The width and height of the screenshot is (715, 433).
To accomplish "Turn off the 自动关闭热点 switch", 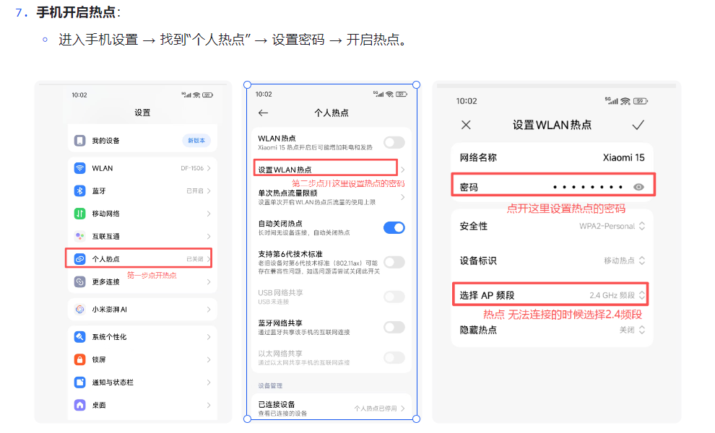I will point(394,227).
